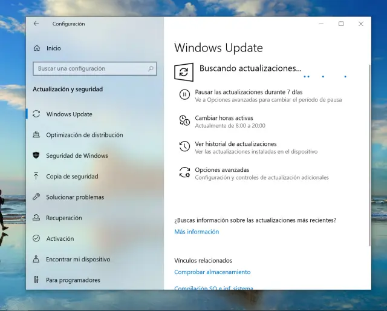Screen dimensions: 387x311
Task: Open Solucionar problemas page
Action: [75, 197]
